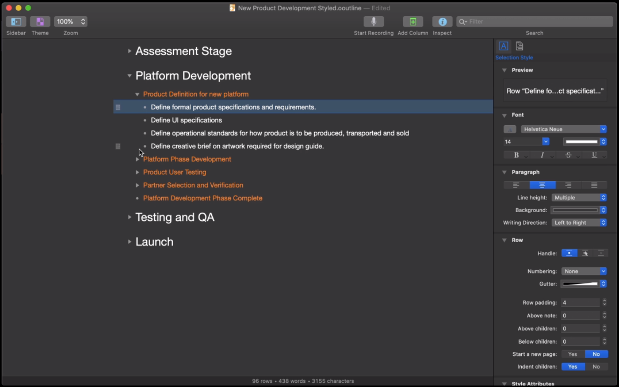Screen dimensions: 619x387
Task: Open the Helvetica Neue font family dropdown
Action: (564, 129)
